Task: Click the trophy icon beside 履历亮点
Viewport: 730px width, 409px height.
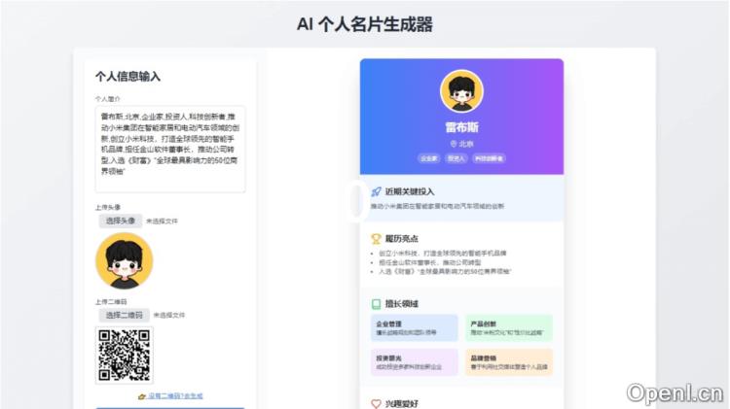Action: click(376, 238)
